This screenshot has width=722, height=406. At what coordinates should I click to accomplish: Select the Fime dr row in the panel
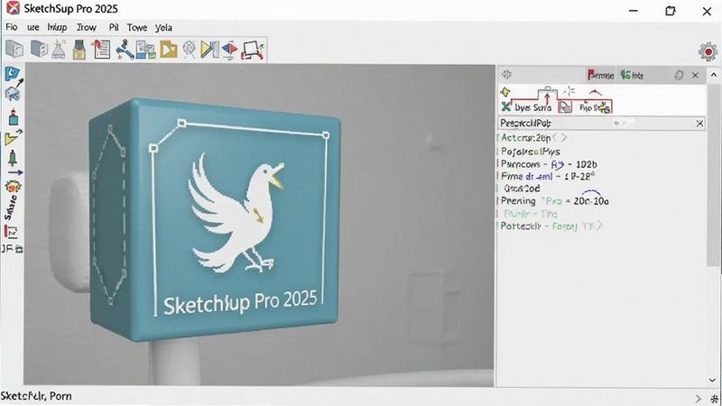(548, 176)
